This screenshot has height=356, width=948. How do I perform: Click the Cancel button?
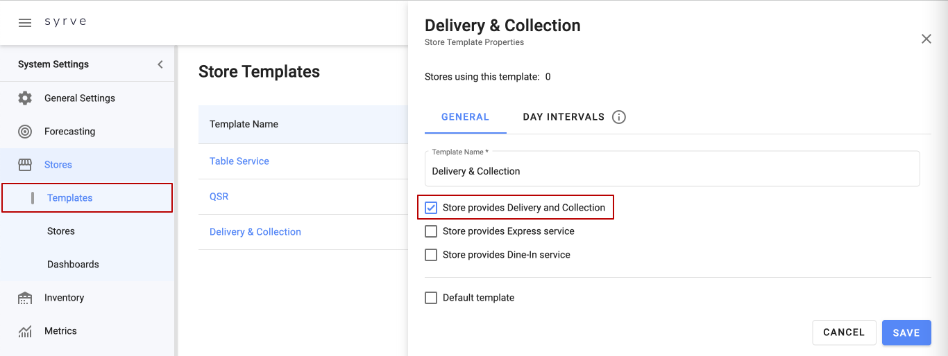coord(843,332)
